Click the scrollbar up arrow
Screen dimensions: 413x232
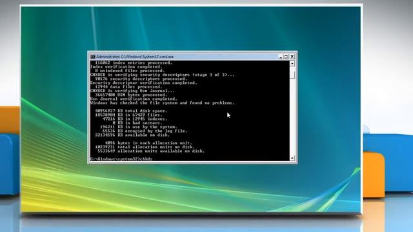[292, 63]
